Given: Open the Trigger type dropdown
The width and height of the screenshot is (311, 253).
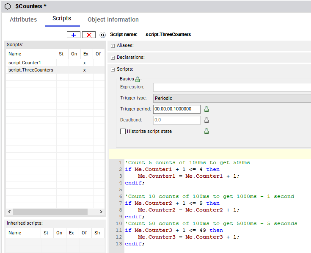Looking at the screenshot, I should coord(232,98).
